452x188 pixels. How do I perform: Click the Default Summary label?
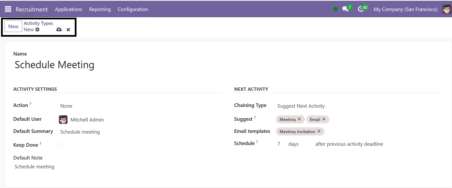coord(33,131)
